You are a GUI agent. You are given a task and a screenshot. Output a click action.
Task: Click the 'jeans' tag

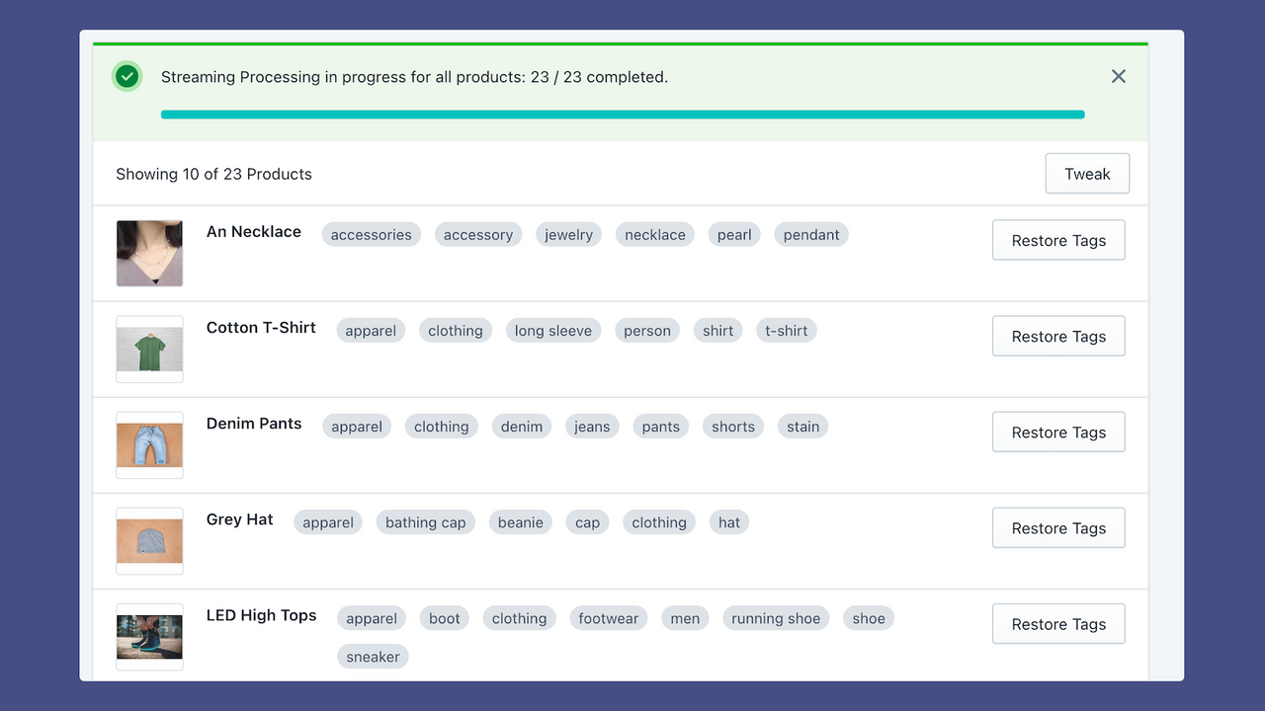pos(592,426)
